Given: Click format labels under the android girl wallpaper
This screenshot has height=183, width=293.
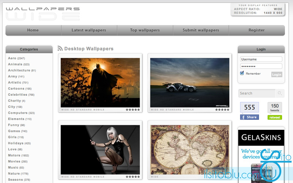Looking at the screenshot, I should (83, 177).
